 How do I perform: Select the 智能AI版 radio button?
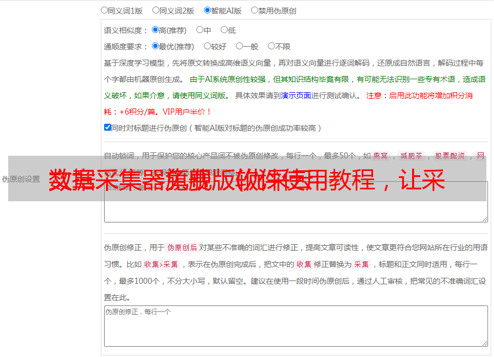pos(207,10)
